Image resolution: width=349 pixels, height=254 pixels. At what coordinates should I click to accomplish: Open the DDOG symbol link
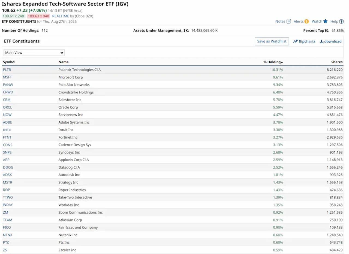click(x=8, y=167)
